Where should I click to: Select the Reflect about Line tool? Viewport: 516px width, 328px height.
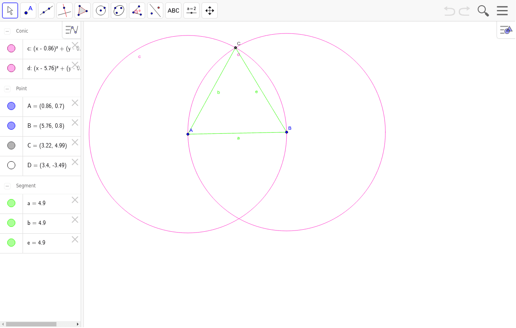click(x=155, y=10)
